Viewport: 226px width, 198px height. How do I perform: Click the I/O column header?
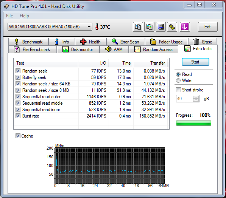(x=94, y=63)
